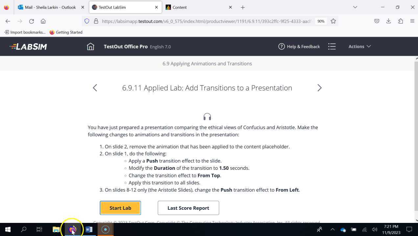Adjust the page zoom level control
The height and width of the screenshot is (236, 418).
[x=320, y=21]
